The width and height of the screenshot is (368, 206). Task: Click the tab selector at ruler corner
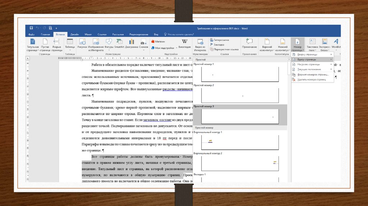(28, 58)
